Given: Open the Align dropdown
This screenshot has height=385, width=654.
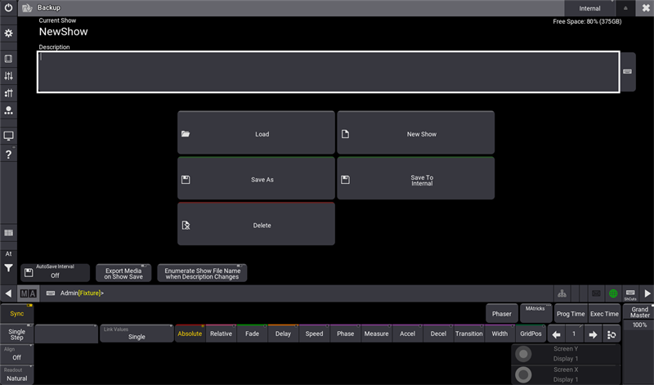Looking at the screenshot, I should click(x=16, y=354).
